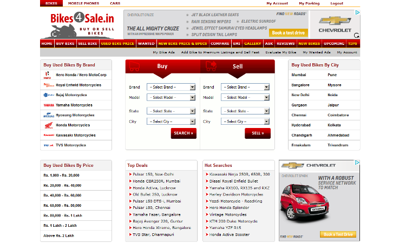Select the Kolkata city link
The image size is (406, 243).
tap(334, 125)
